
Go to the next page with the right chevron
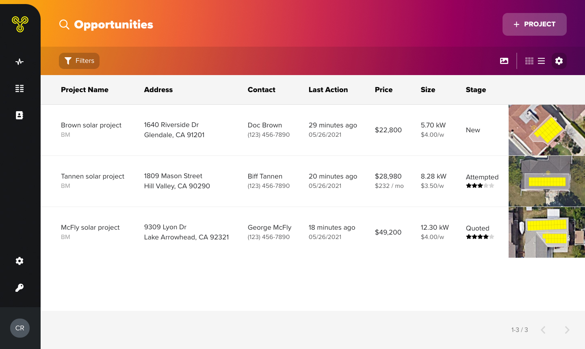point(567,330)
